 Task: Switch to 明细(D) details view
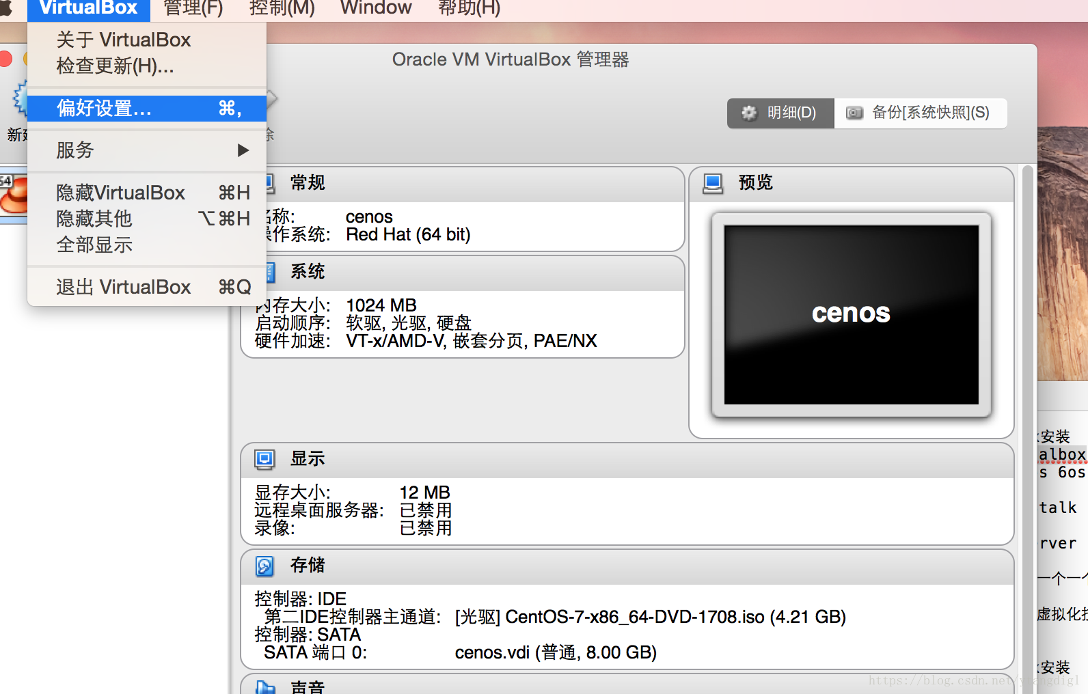coord(780,113)
